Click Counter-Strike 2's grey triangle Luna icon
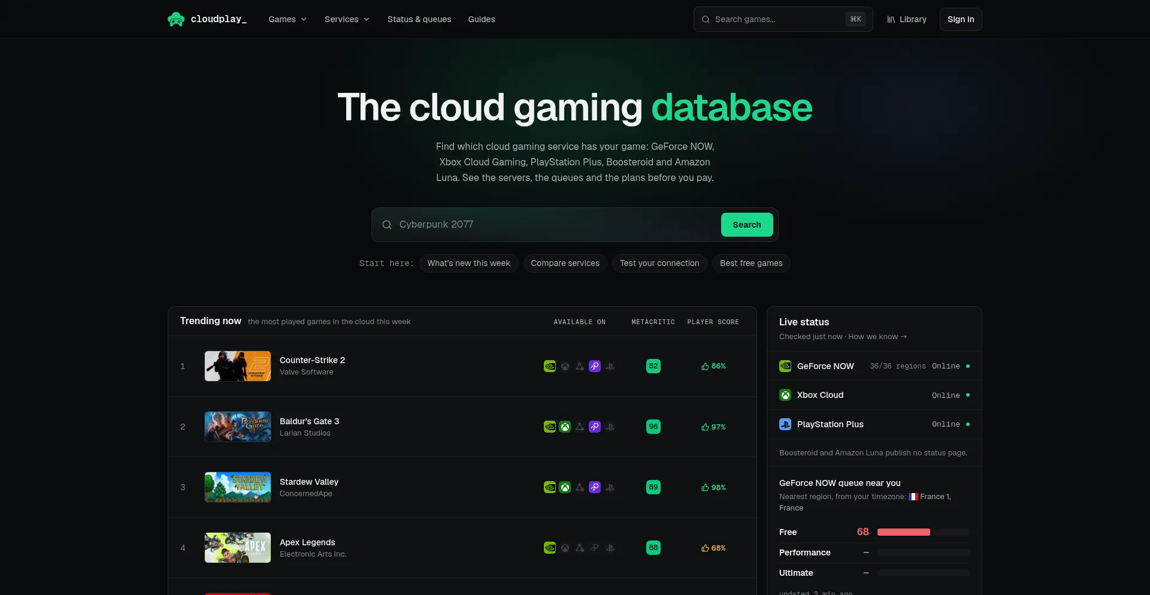Image resolution: width=1150 pixels, height=595 pixels. pyautogui.click(x=580, y=366)
